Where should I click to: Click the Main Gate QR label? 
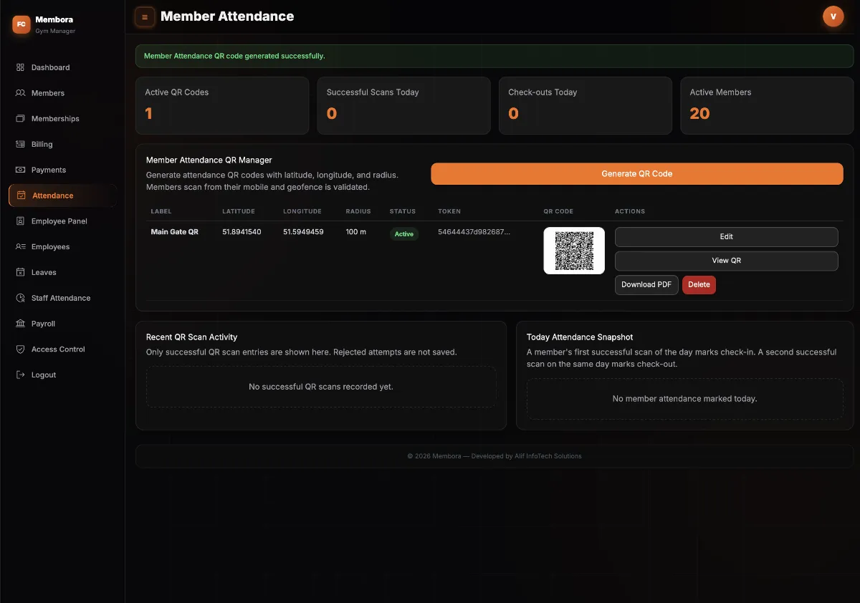point(174,232)
